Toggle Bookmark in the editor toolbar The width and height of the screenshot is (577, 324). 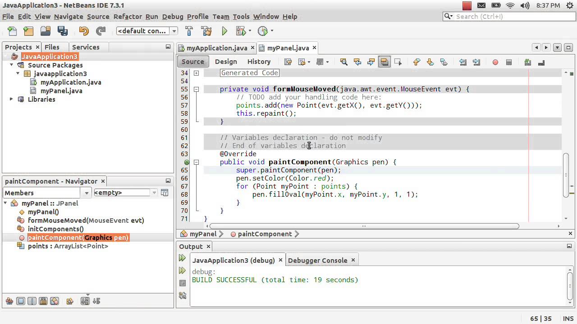point(444,62)
